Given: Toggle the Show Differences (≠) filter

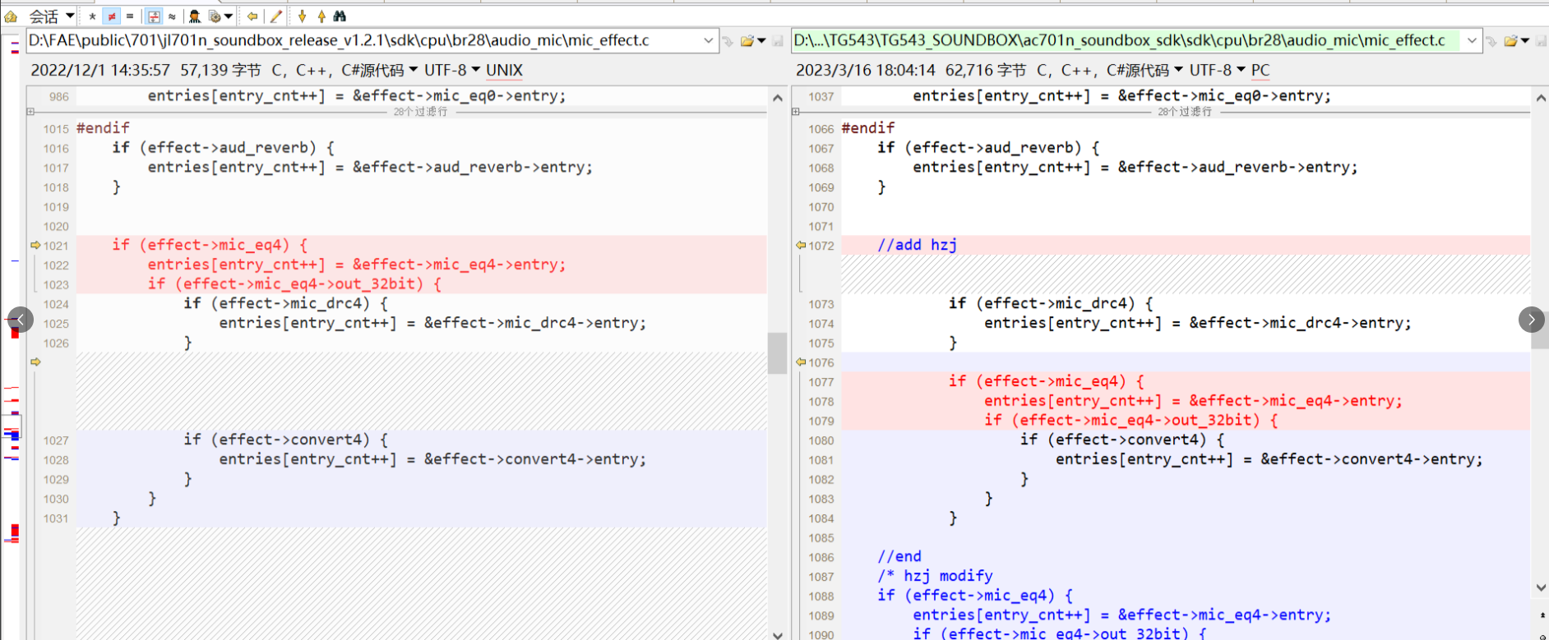Looking at the screenshot, I should (112, 16).
